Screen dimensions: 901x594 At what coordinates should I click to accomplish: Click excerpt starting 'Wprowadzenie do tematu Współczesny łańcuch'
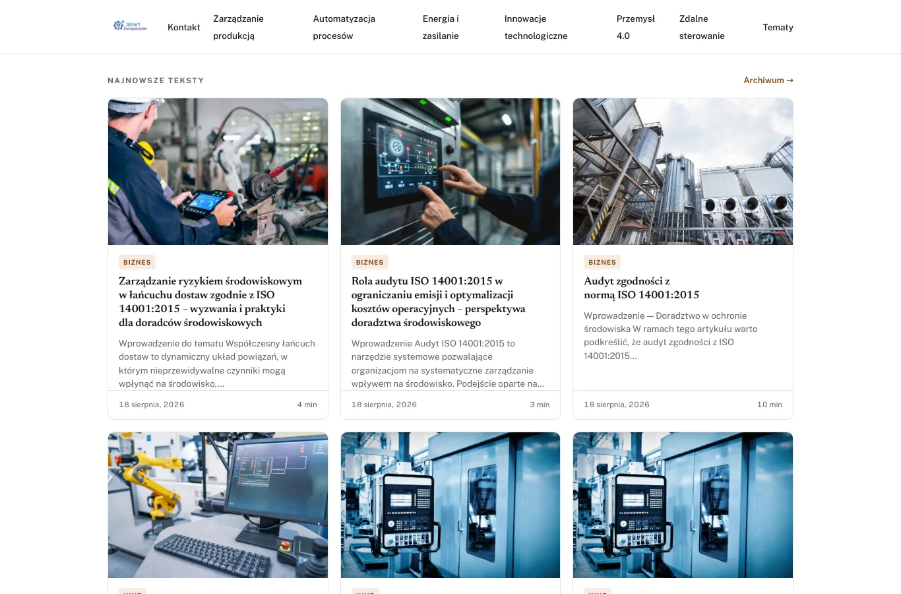coord(217,363)
